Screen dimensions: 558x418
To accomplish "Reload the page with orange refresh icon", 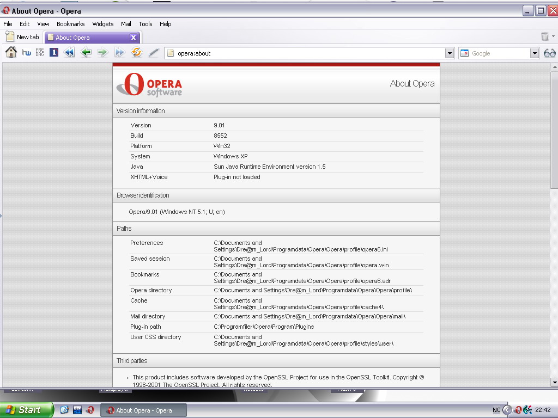I will tap(137, 53).
